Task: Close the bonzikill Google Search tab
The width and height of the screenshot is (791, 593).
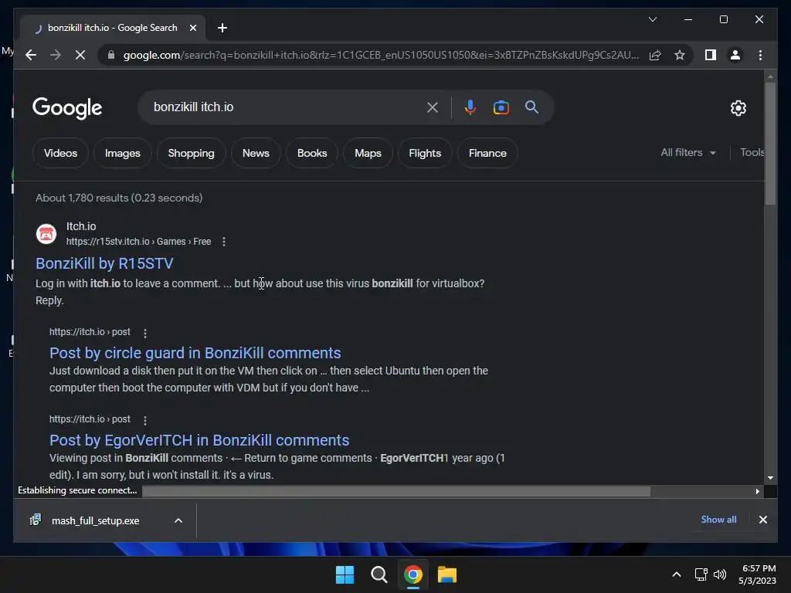Action: 192,28
